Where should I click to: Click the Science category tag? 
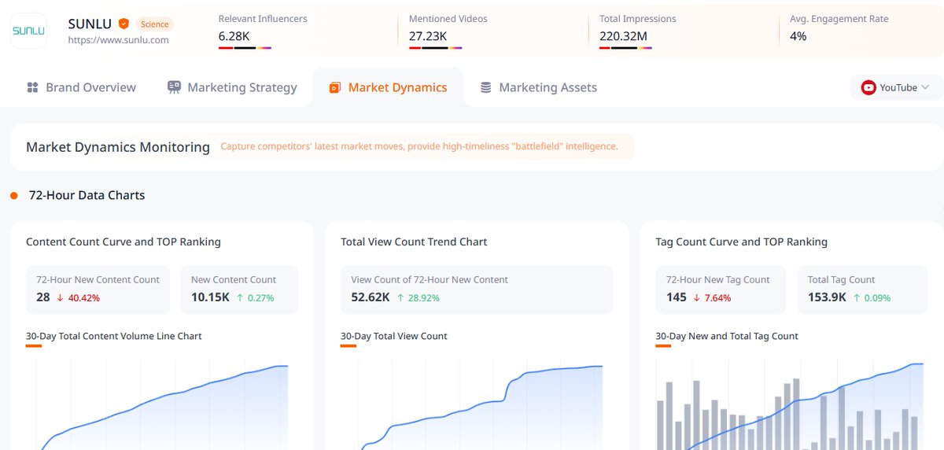coord(155,24)
